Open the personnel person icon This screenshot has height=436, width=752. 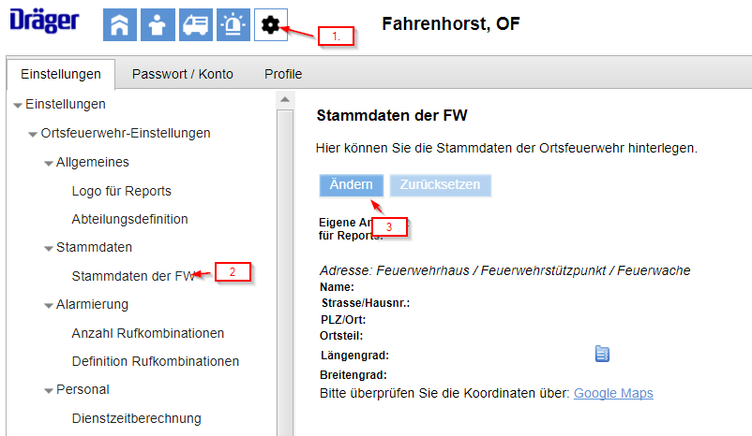pos(157,25)
